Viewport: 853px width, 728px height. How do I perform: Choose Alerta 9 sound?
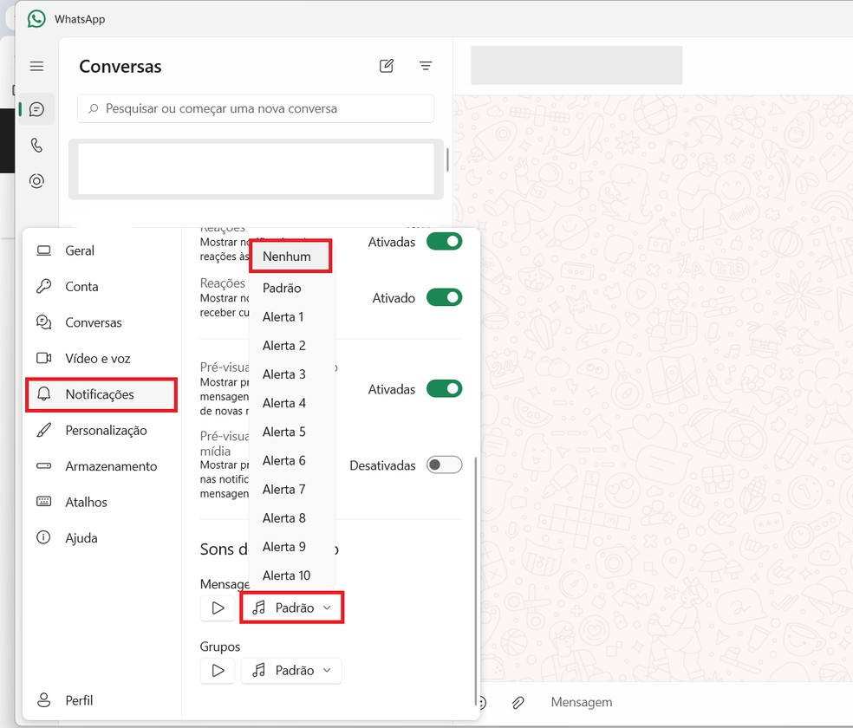(291, 548)
